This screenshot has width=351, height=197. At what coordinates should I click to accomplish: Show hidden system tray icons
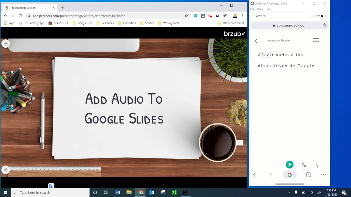tap(288, 193)
